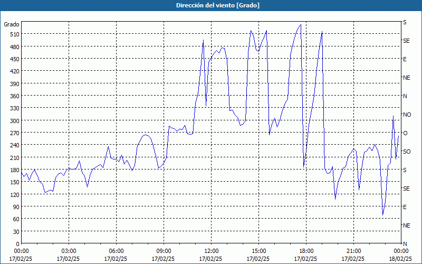Click the "O" compass label on the right axis
Image resolution: width=422 pixels, height=264 pixels.
[x=405, y=133]
